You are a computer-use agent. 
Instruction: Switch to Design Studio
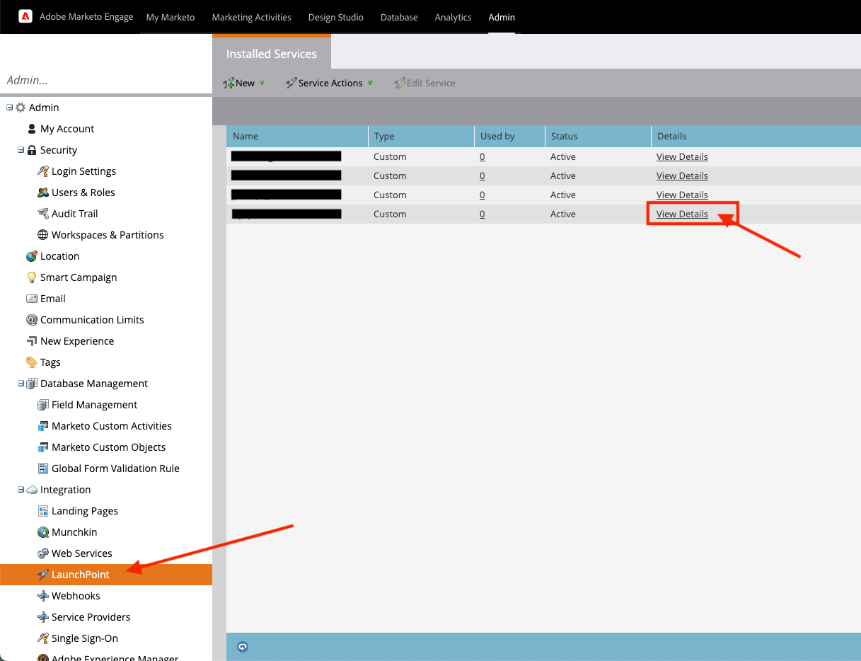coord(336,17)
